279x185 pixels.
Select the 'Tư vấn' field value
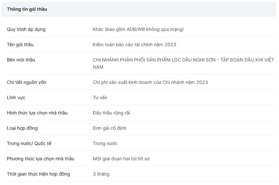point(100,98)
